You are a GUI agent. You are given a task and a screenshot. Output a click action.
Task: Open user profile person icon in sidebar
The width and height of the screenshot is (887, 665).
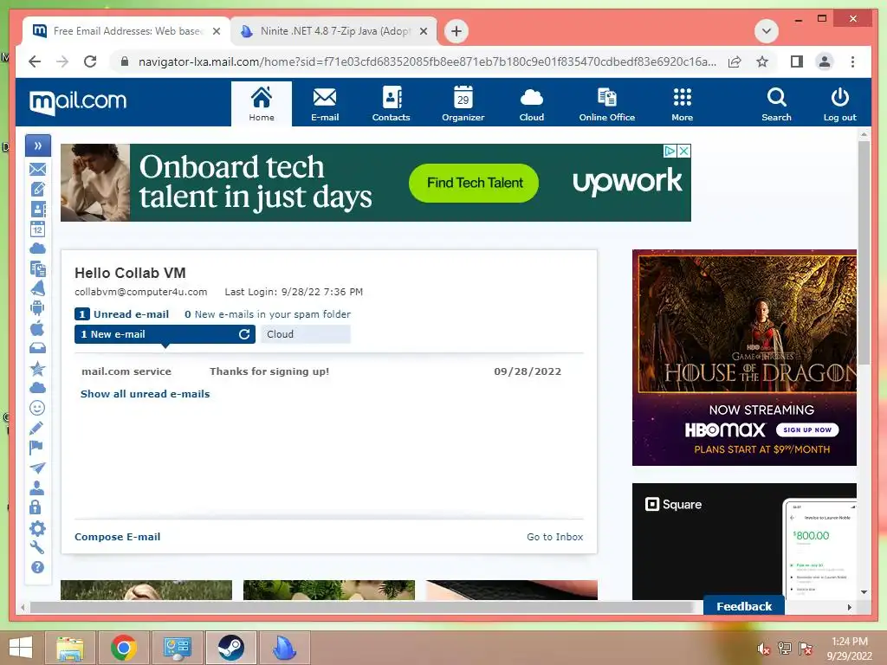coord(36,487)
